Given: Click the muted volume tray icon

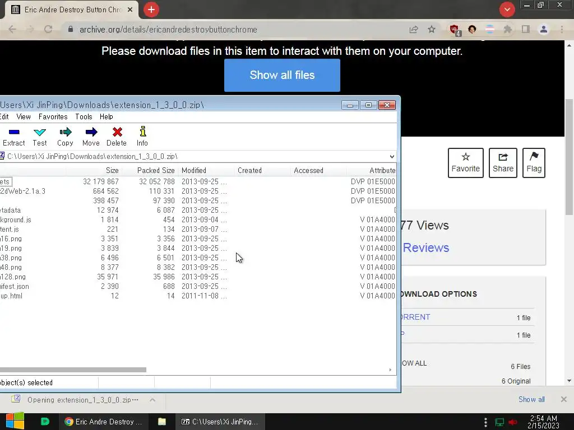Looking at the screenshot, I should 513,422.
